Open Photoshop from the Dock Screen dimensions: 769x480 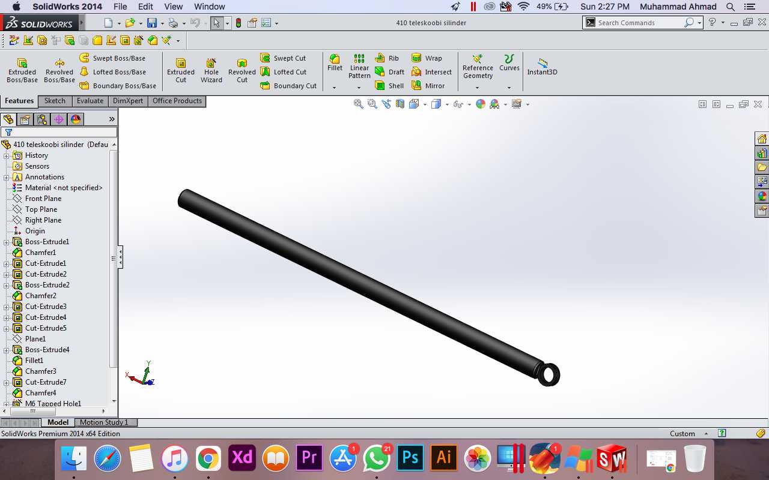pos(411,458)
